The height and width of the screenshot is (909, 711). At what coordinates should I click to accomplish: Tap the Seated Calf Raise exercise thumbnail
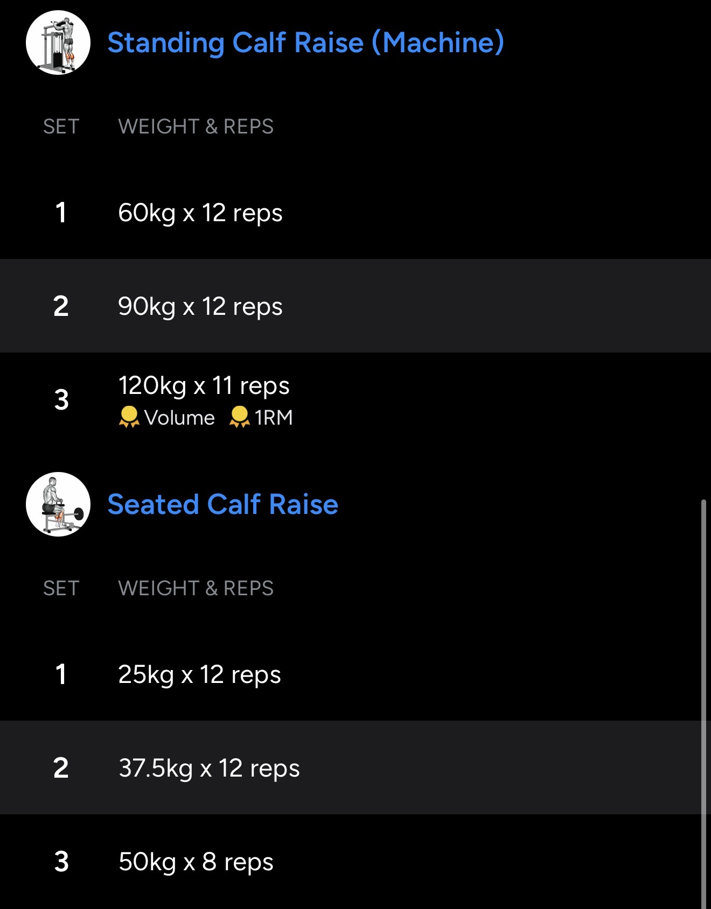[58, 504]
